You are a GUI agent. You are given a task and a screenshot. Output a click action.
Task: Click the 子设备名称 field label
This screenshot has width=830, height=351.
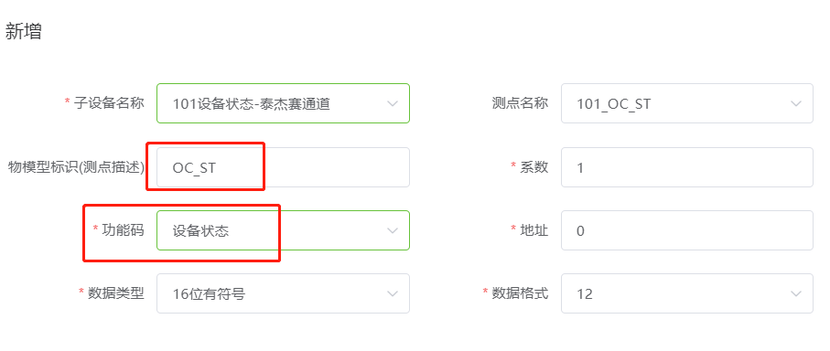click(x=109, y=102)
